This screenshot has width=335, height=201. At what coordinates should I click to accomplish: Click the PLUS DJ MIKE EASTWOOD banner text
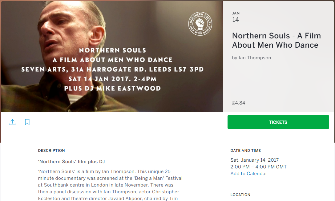(112, 88)
